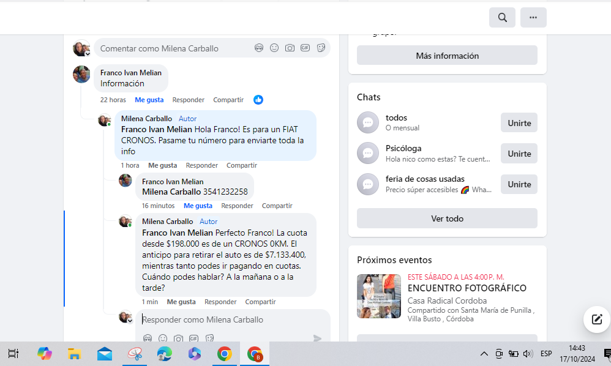Toggle Me gusta on Franco's Información comment

(x=149, y=100)
